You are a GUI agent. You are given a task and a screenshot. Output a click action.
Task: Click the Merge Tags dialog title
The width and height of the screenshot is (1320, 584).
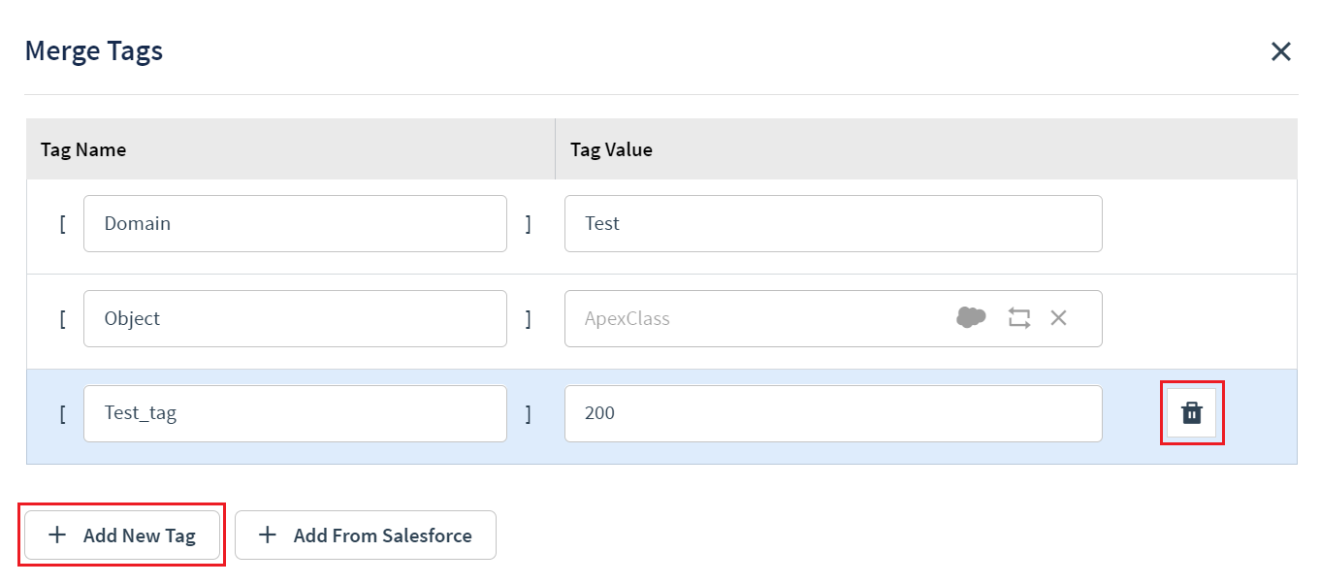[94, 50]
